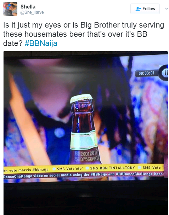Click the black TV bezel below screen
The height and width of the screenshot is (215, 169).
86,199
